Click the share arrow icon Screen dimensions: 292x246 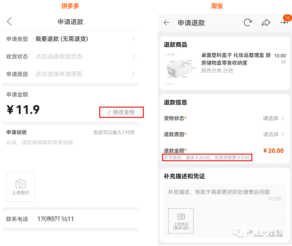click(x=266, y=23)
